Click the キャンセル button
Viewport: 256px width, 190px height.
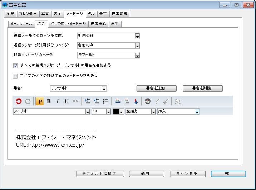coord(188,174)
